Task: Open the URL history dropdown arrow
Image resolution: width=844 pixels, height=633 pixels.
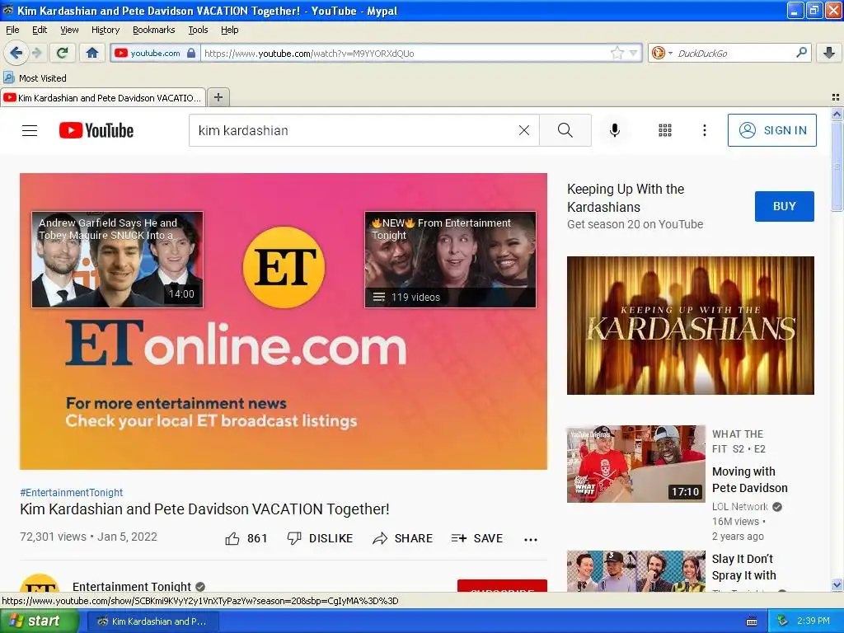Action: [633, 53]
